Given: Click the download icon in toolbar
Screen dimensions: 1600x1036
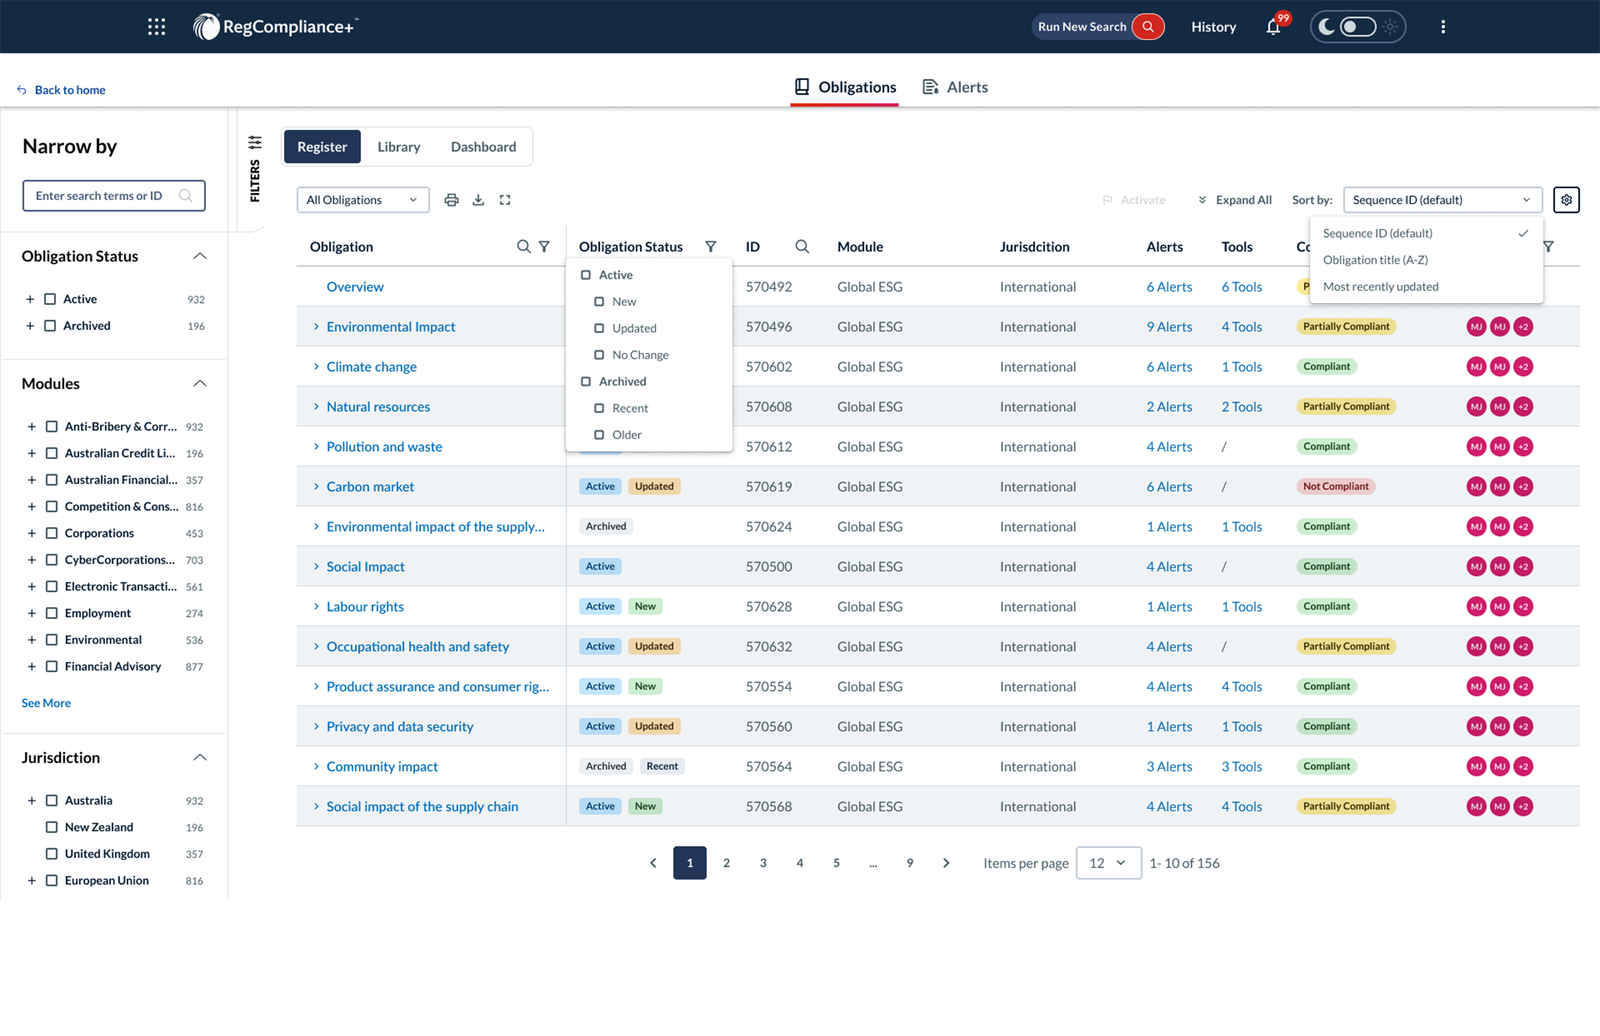Looking at the screenshot, I should (x=478, y=200).
